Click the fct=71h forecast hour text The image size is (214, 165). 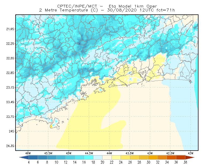click(x=166, y=10)
